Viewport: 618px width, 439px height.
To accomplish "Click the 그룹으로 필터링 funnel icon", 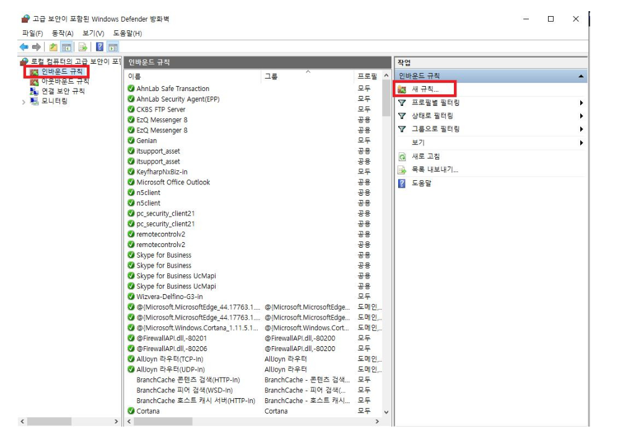I will 402,129.
